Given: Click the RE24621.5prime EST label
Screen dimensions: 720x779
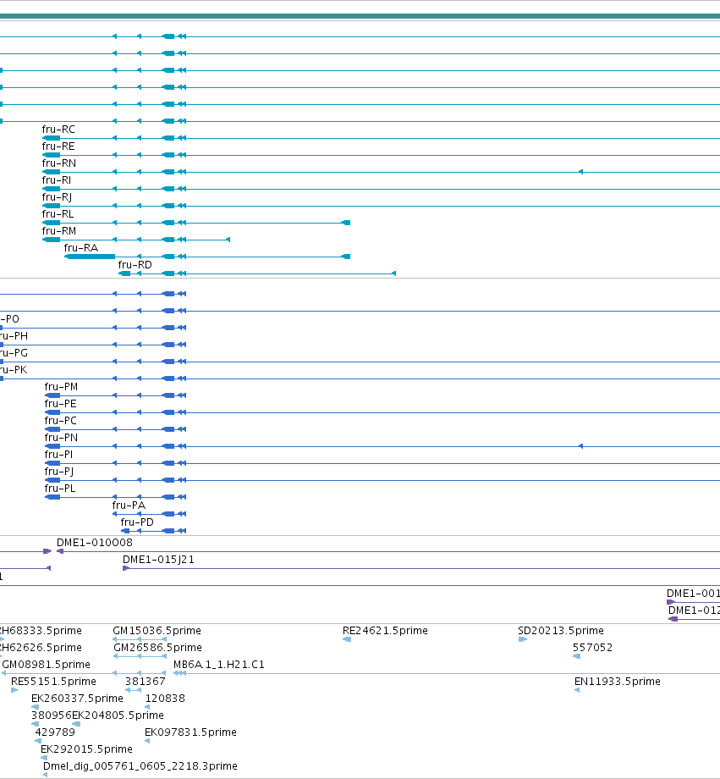Looking at the screenshot, I should pos(385,631).
